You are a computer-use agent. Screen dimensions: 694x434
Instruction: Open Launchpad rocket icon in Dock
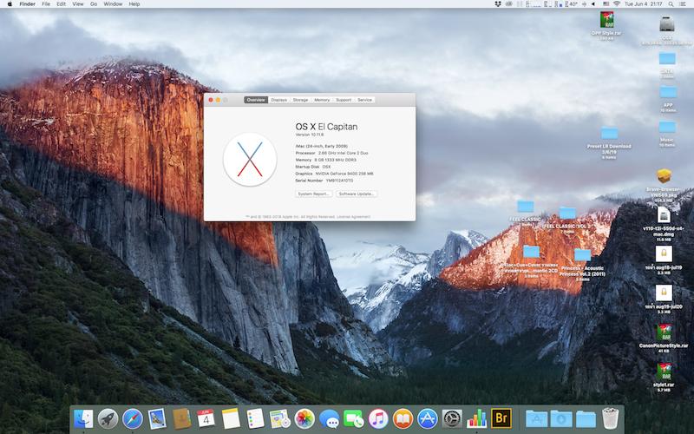point(108,419)
